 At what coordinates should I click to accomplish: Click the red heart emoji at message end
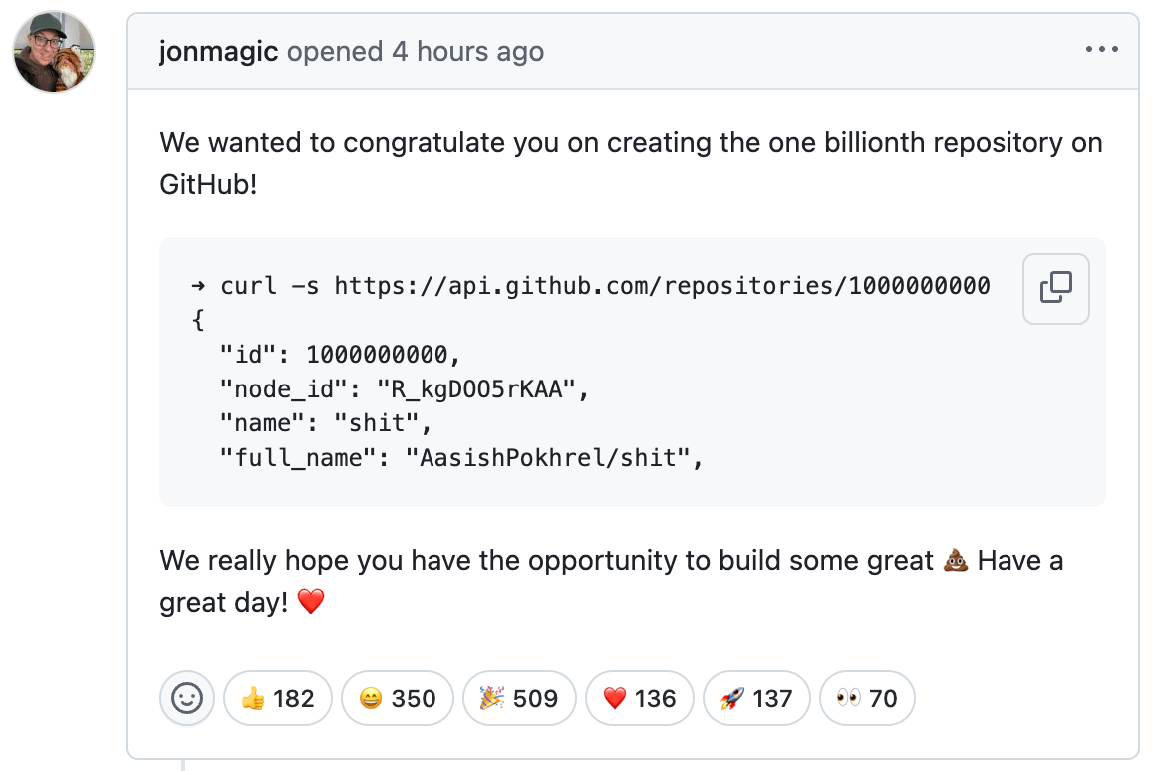click(309, 602)
